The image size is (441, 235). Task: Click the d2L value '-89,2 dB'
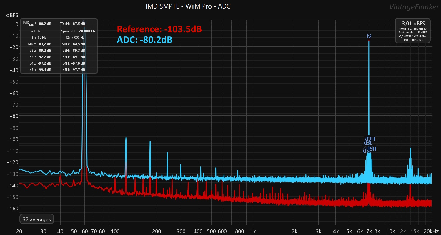(x=44, y=51)
